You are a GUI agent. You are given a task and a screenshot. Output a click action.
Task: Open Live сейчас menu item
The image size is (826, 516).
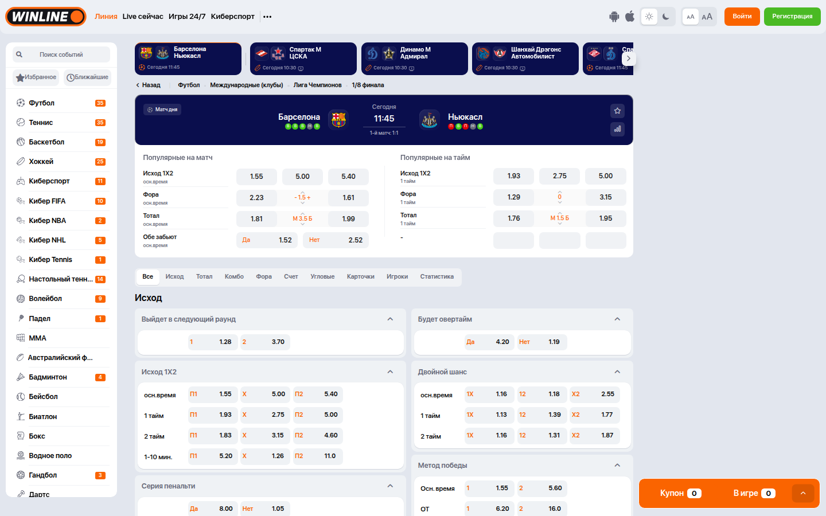pyautogui.click(x=143, y=17)
